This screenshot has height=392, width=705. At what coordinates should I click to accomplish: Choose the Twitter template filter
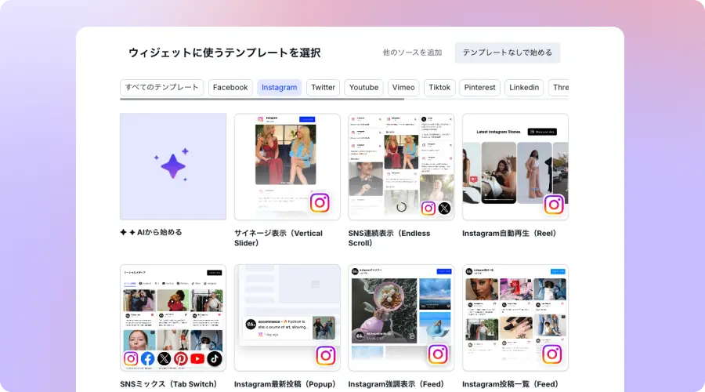[x=323, y=87]
